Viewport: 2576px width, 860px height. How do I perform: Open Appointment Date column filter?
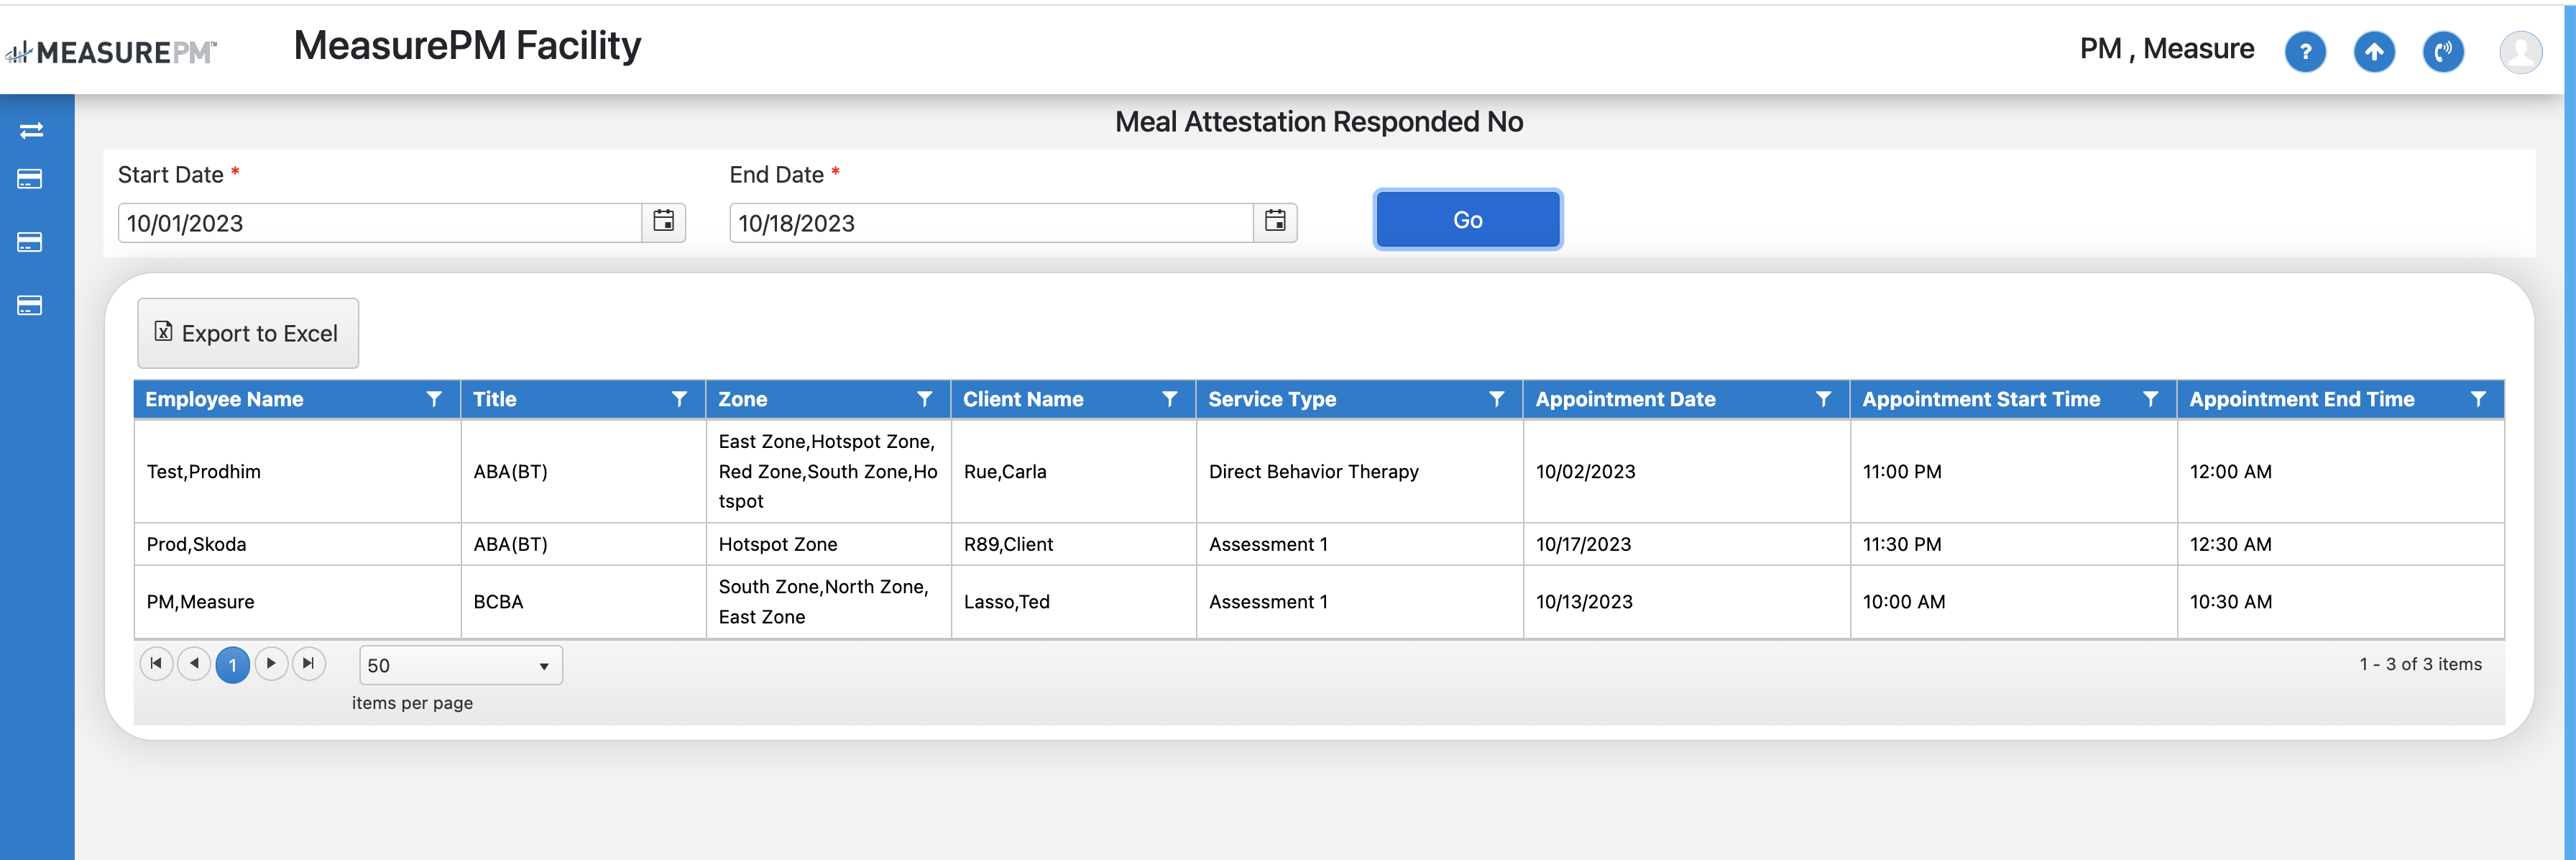pyautogui.click(x=1823, y=399)
